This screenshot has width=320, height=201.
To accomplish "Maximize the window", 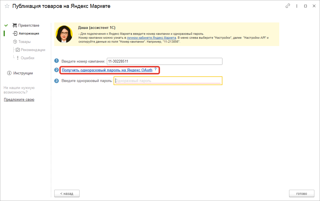I will [305, 6].
